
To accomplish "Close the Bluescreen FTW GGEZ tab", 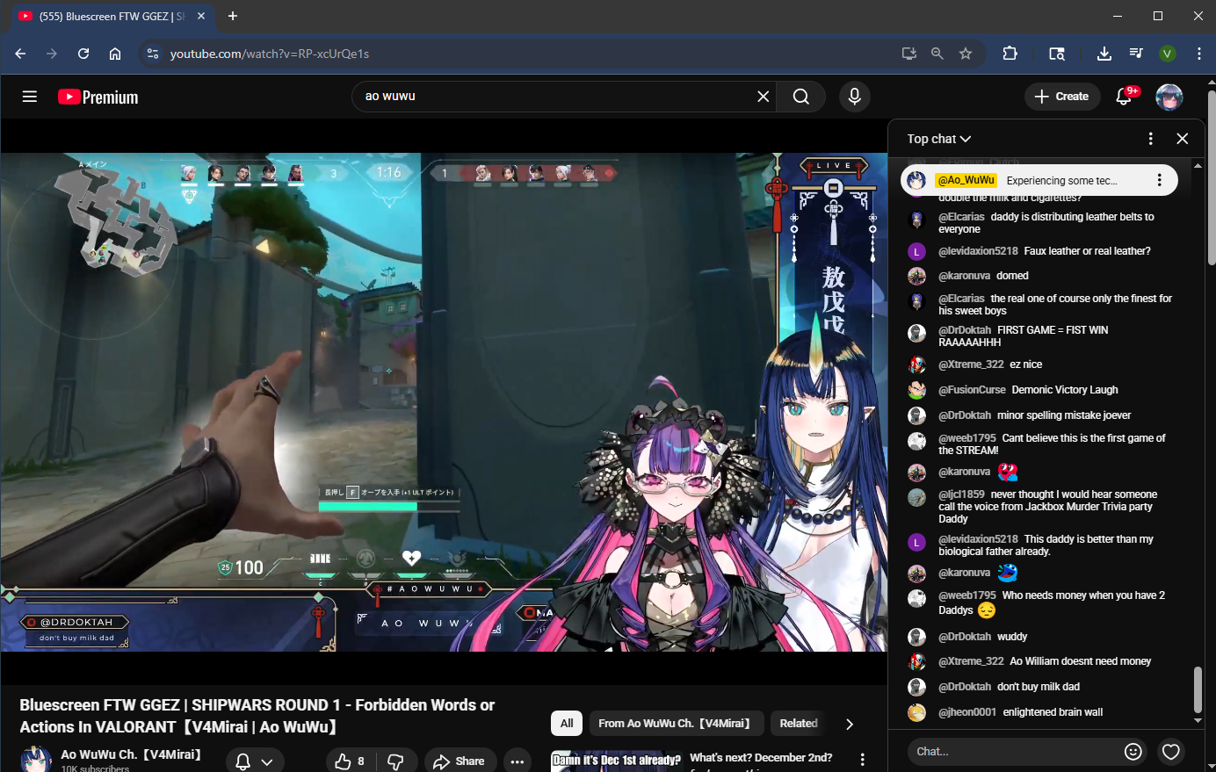I will coord(201,16).
